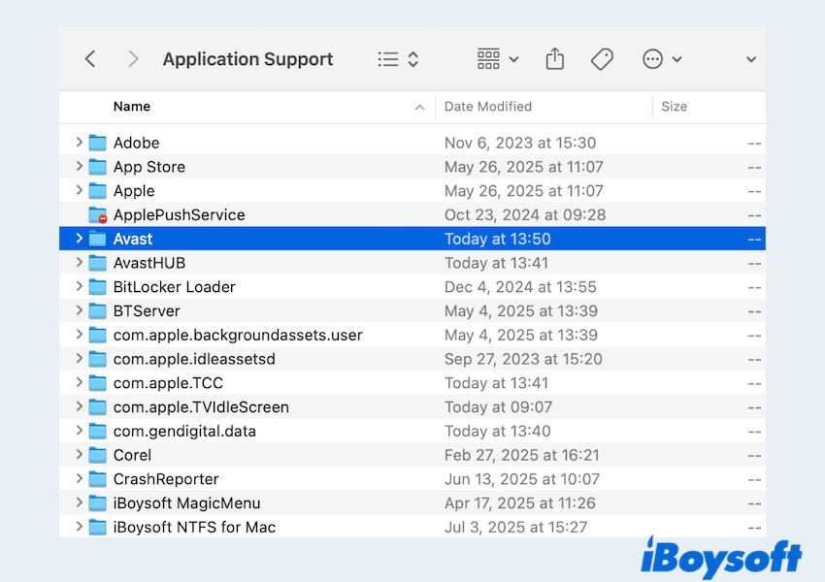
Task: Click the BitLocker Loader folder icon
Action: (97, 287)
